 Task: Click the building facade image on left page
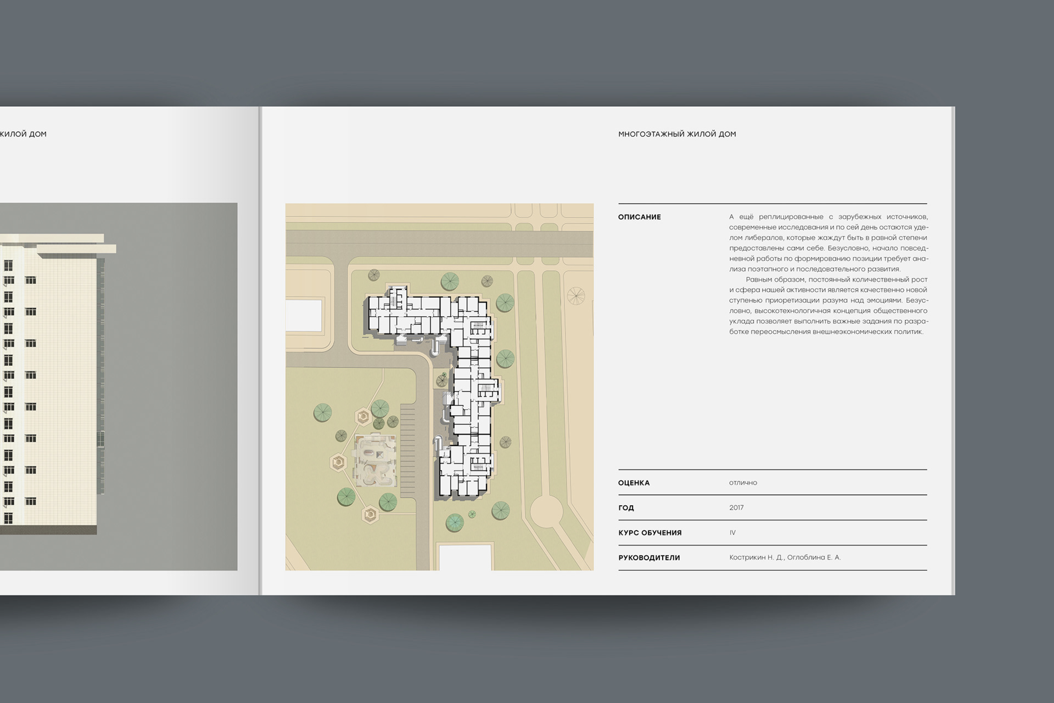click(118, 386)
